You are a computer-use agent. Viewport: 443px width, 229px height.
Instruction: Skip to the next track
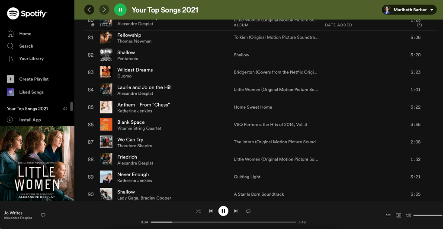coord(236,211)
